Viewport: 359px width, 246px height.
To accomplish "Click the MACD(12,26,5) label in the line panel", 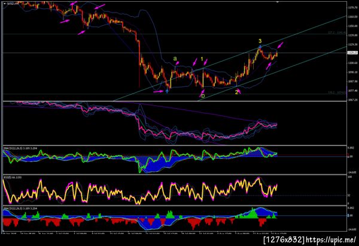I will (20, 148).
